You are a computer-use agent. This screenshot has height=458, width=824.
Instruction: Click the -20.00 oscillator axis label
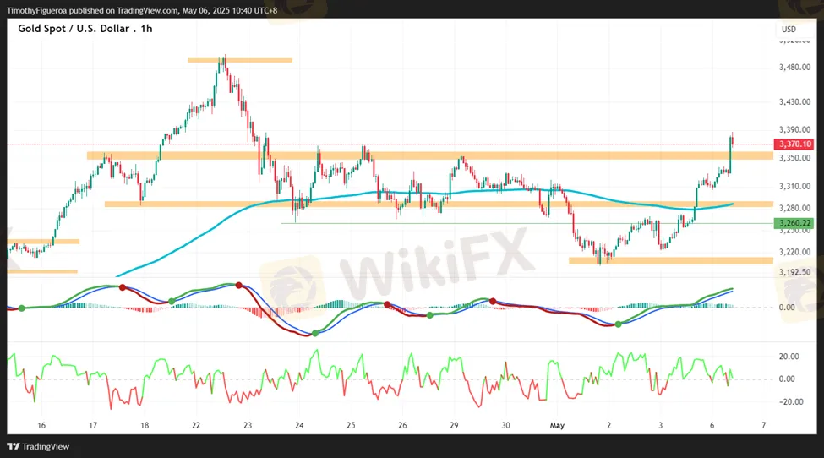[789, 402]
